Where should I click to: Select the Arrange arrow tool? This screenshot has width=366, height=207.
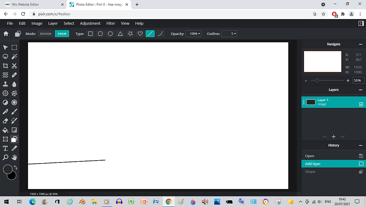(x=5, y=48)
